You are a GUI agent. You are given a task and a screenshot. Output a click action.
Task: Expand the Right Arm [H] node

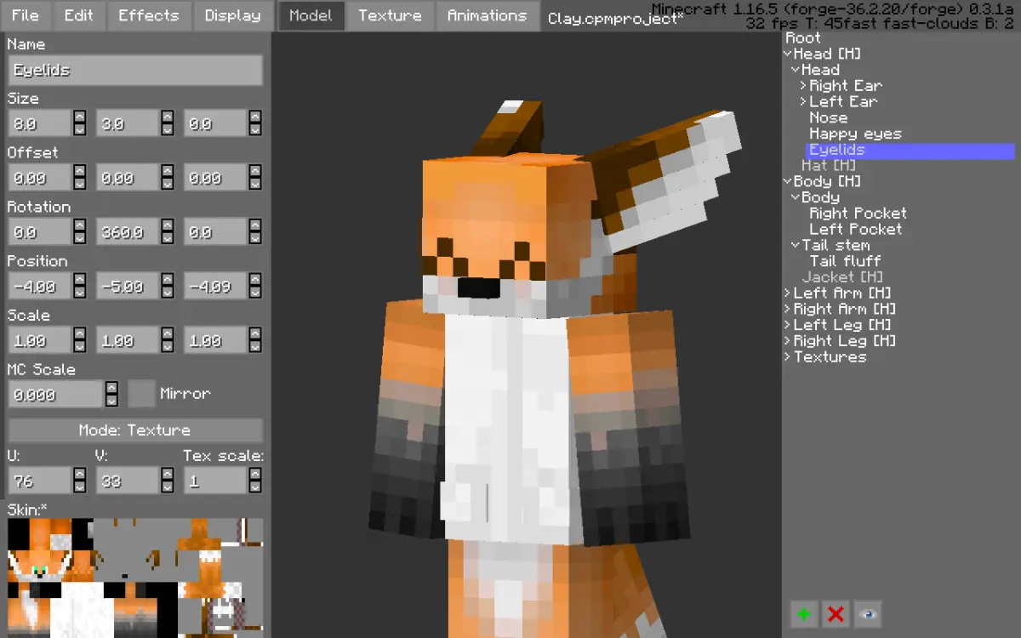tap(788, 309)
